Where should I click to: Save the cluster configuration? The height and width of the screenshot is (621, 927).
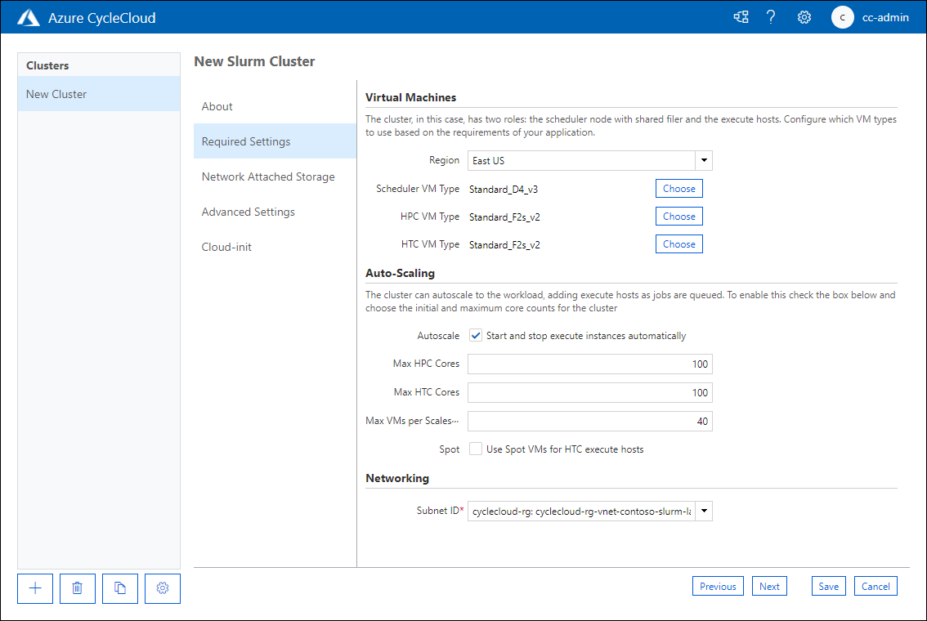(x=828, y=586)
